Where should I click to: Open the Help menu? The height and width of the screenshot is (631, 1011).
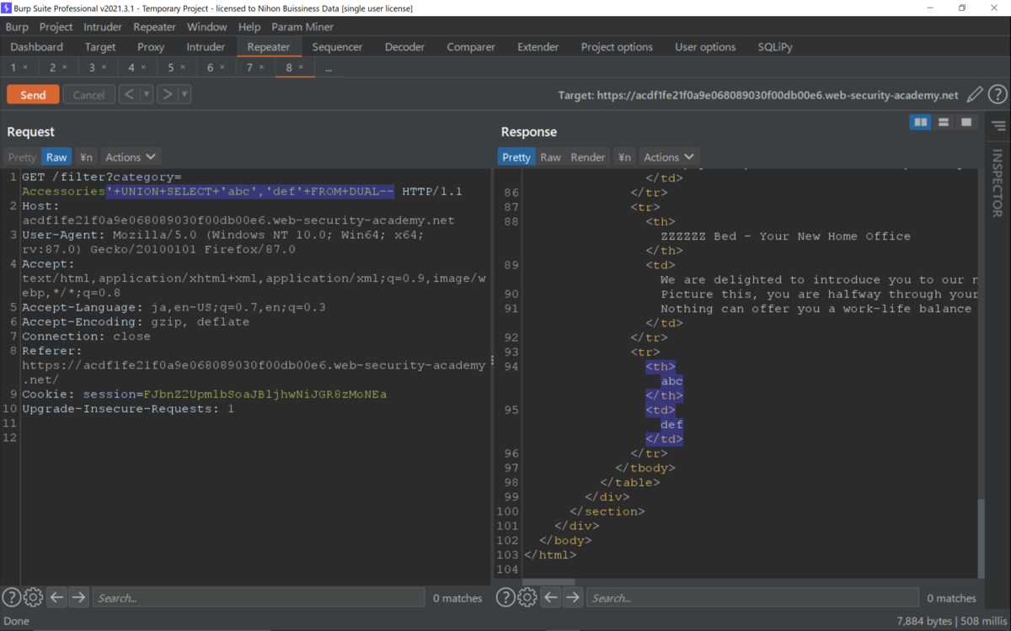point(249,27)
